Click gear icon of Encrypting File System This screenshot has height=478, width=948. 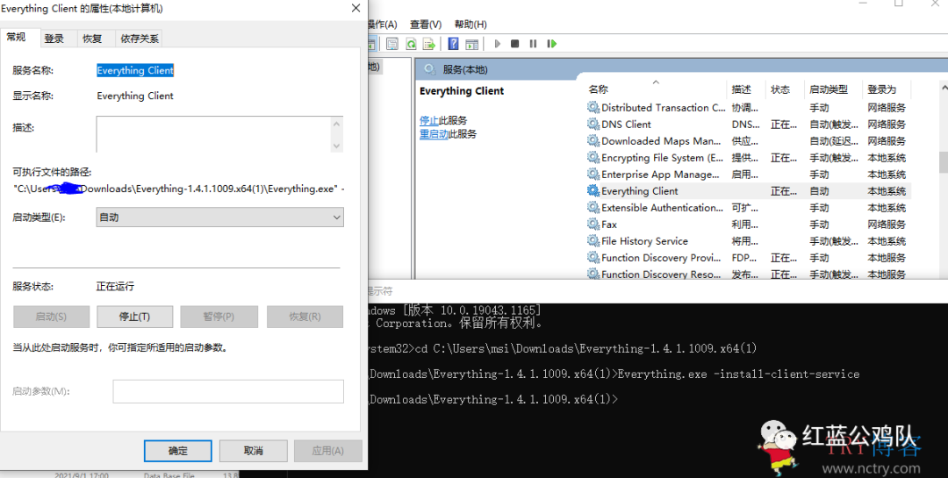click(x=593, y=158)
